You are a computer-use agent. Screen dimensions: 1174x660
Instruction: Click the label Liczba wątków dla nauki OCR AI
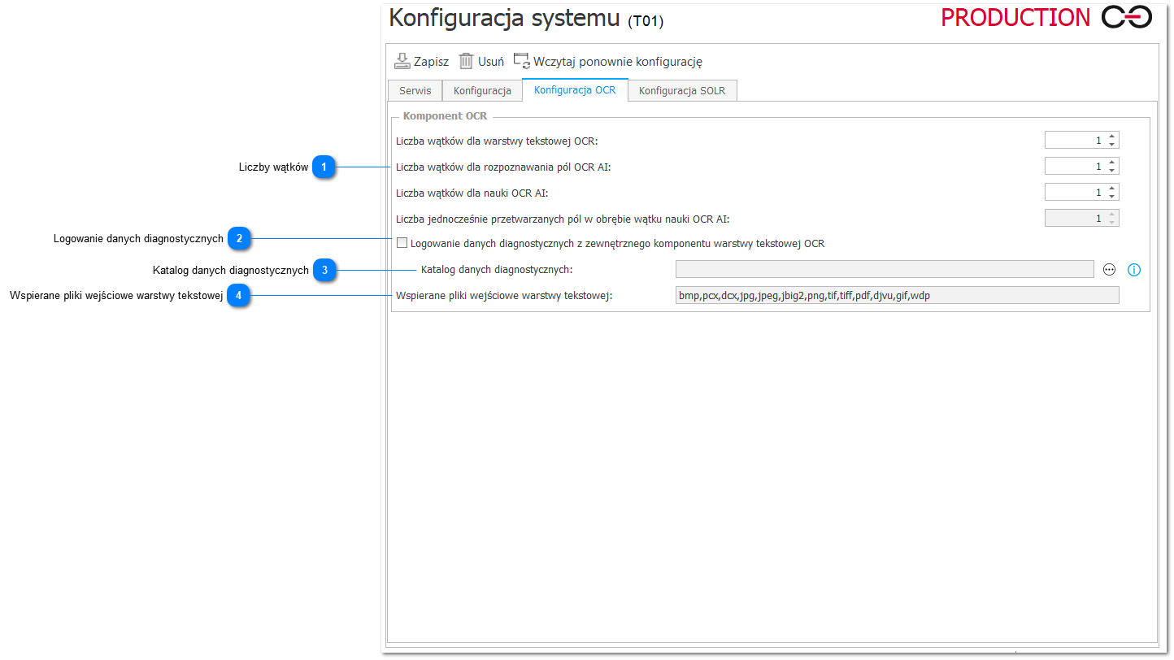pos(472,193)
